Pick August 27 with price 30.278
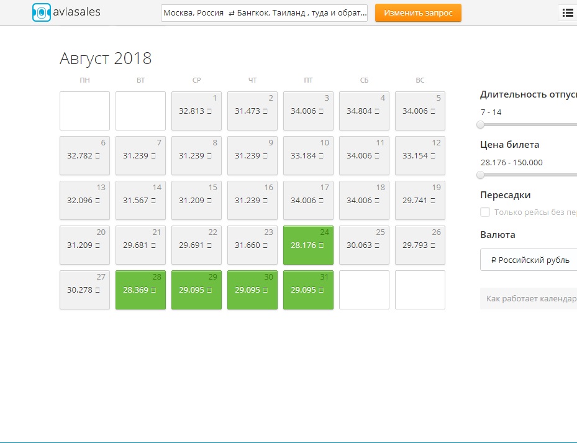Viewport: 577px width, 443px height. pos(84,290)
